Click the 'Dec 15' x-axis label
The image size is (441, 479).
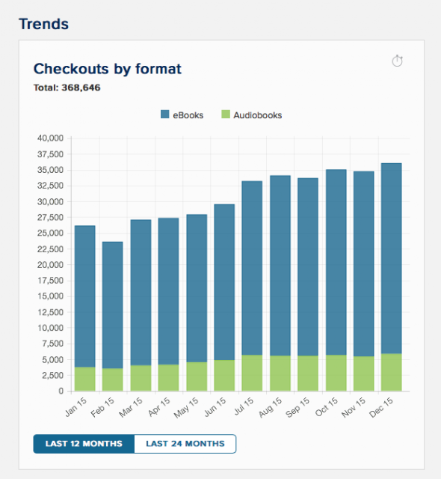coord(381,407)
